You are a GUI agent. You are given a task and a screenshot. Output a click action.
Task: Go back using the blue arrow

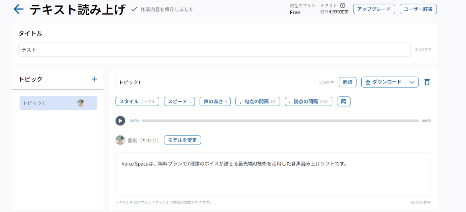[x=18, y=10]
